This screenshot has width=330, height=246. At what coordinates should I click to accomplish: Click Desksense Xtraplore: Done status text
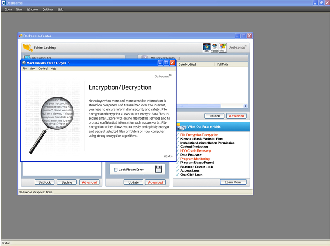(x=35, y=192)
